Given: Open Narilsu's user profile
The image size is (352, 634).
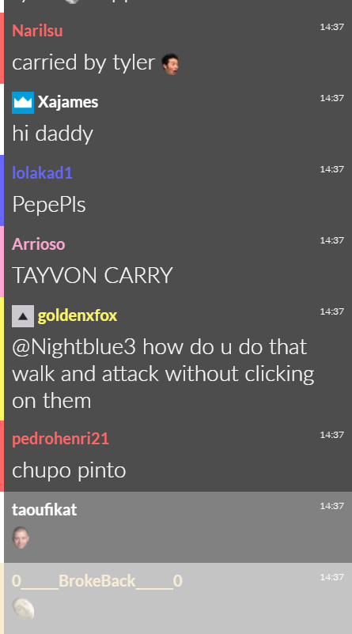Looking at the screenshot, I should pyautogui.click(x=37, y=31).
